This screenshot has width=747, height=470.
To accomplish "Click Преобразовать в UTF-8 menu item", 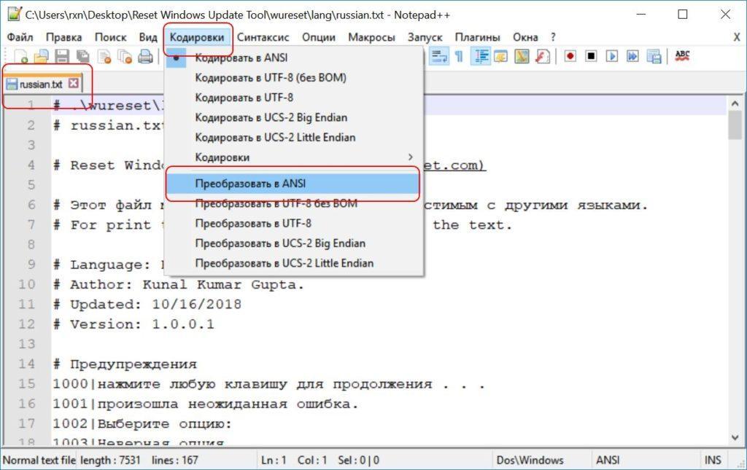I will click(294, 224).
